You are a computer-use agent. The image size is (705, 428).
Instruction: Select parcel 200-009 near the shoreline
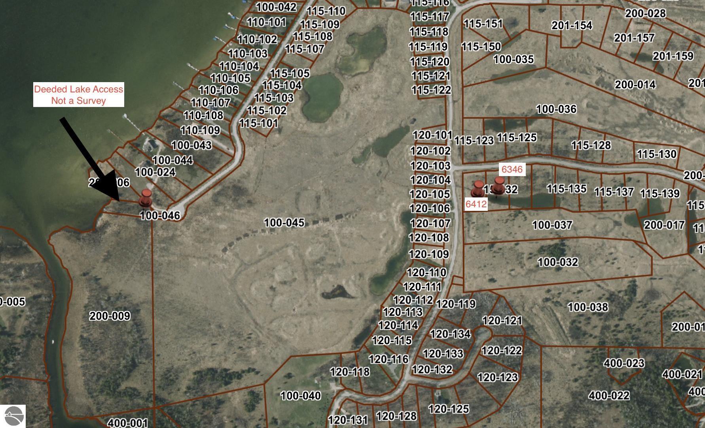[x=110, y=316]
